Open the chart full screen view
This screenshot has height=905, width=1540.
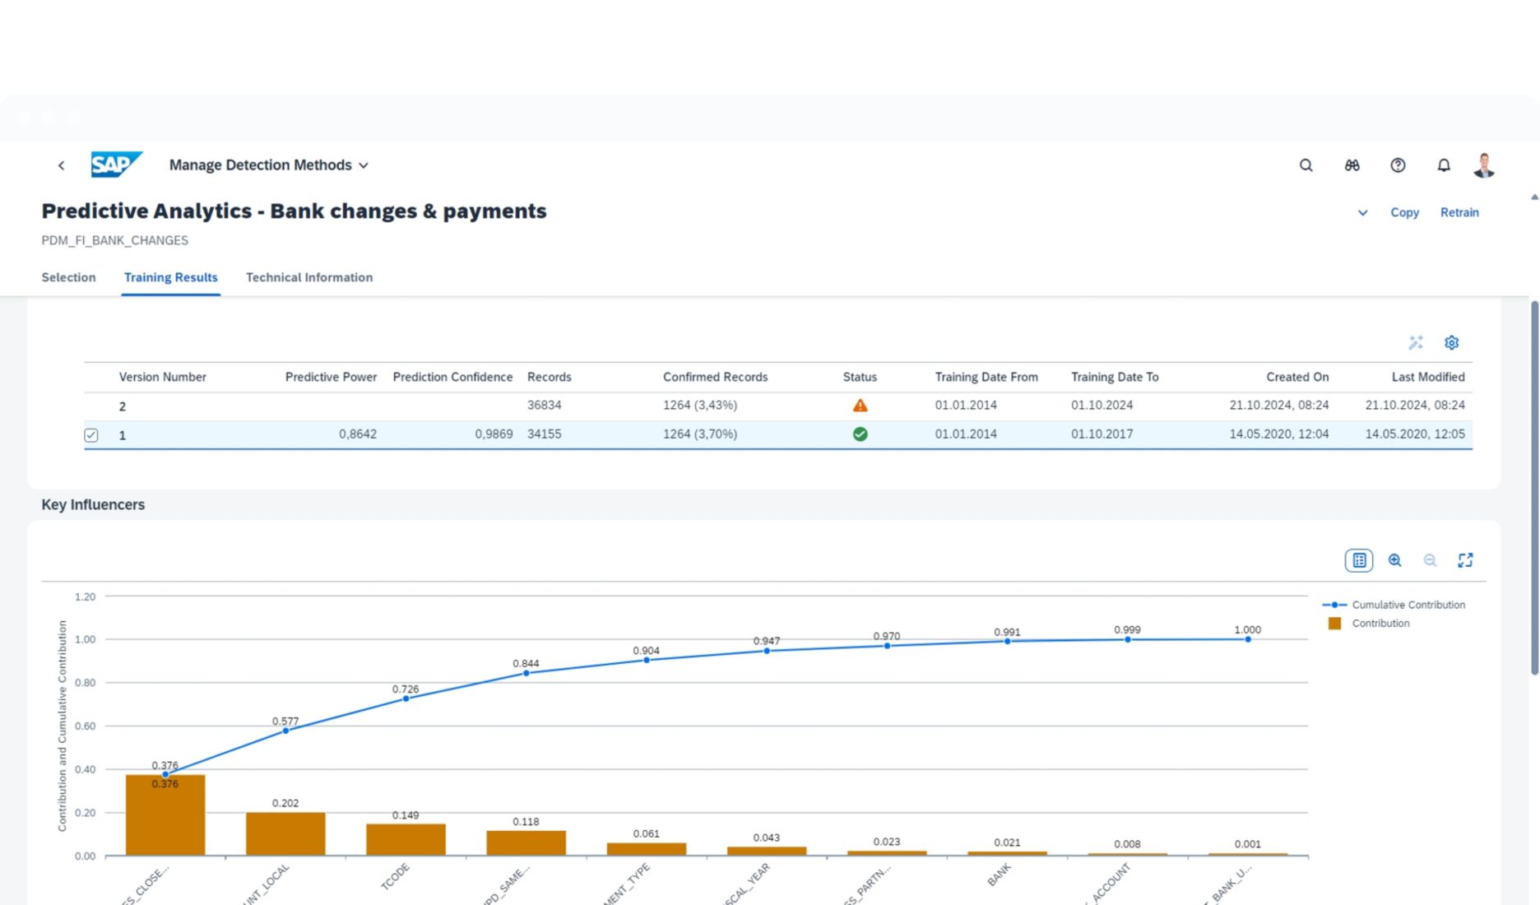click(1465, 560)
